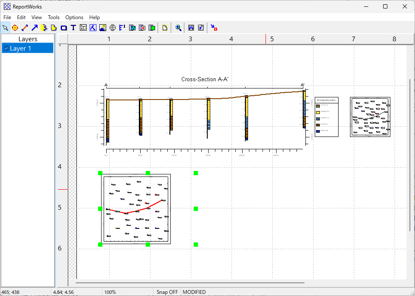Toggle Layer 1 visibility checkmark
415x296 pixels.
[6, 48]
